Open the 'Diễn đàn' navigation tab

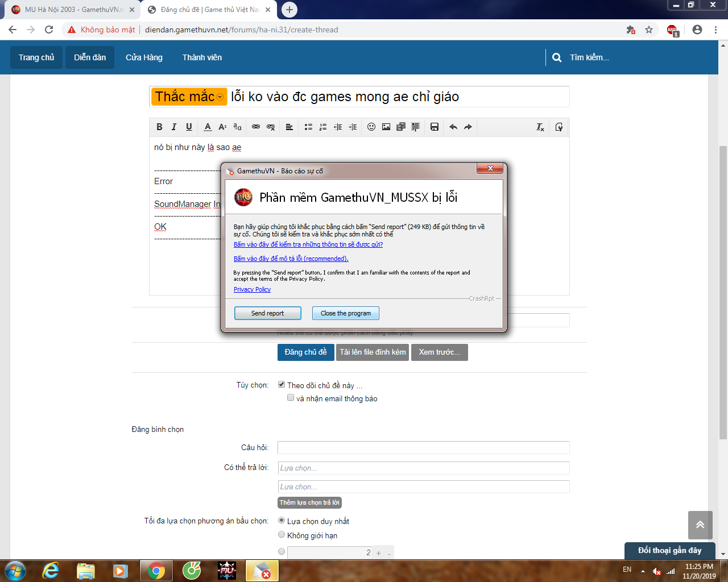(x=90, y=57)
